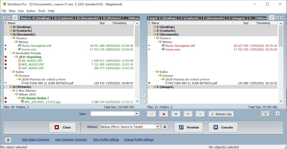This screenshot has height=149, width=287.
Task: Sort source pane by Name column header
Action: pos(47,23)
